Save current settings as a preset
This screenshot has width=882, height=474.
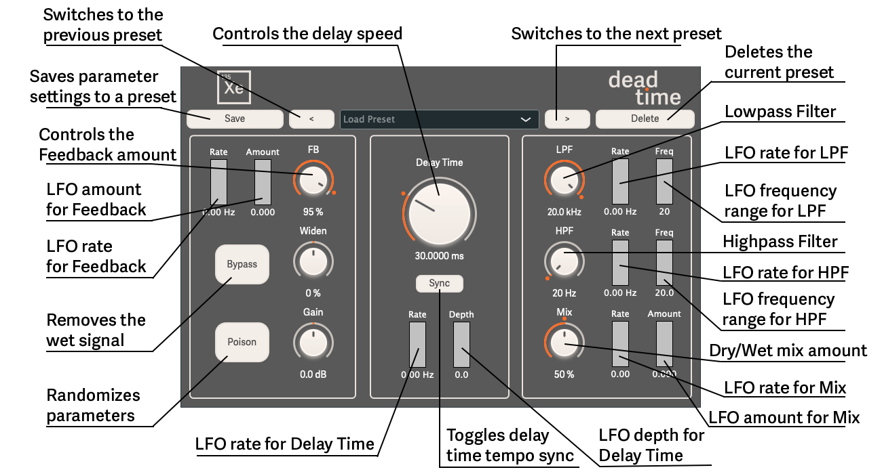(x=234, y=119)
